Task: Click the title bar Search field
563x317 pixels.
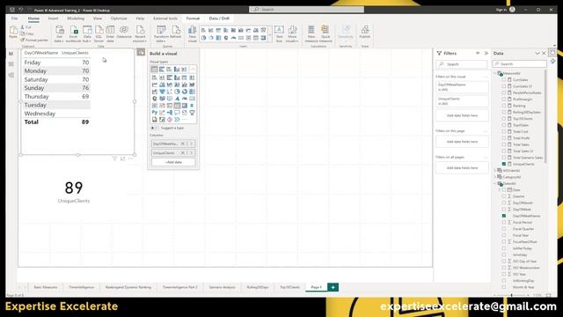Action: (x=306, y=10)
